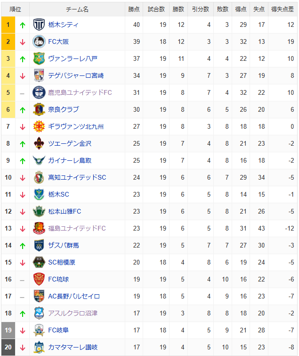299x356 pixels.
Task: Click the FC大阪 club emblem
Action: tap(39, 42)
